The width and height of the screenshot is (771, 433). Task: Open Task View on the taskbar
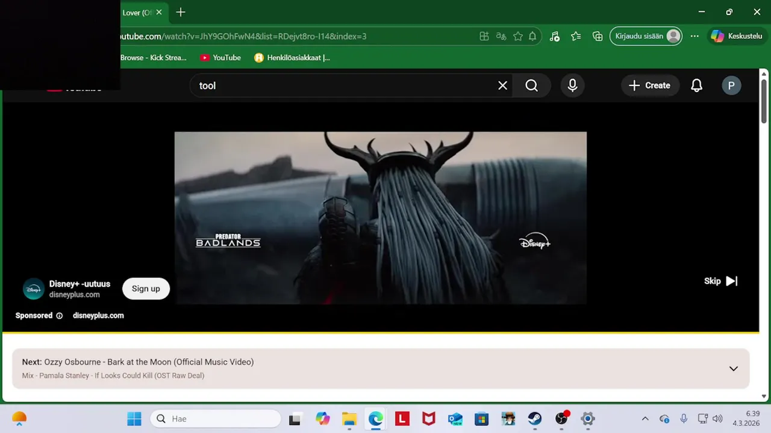[295, 419]
